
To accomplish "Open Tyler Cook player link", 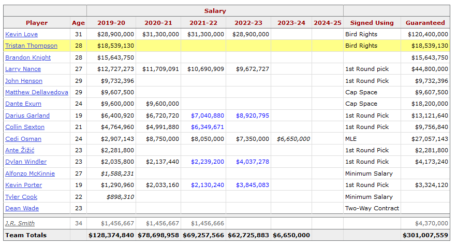I will tap(21, 197).
